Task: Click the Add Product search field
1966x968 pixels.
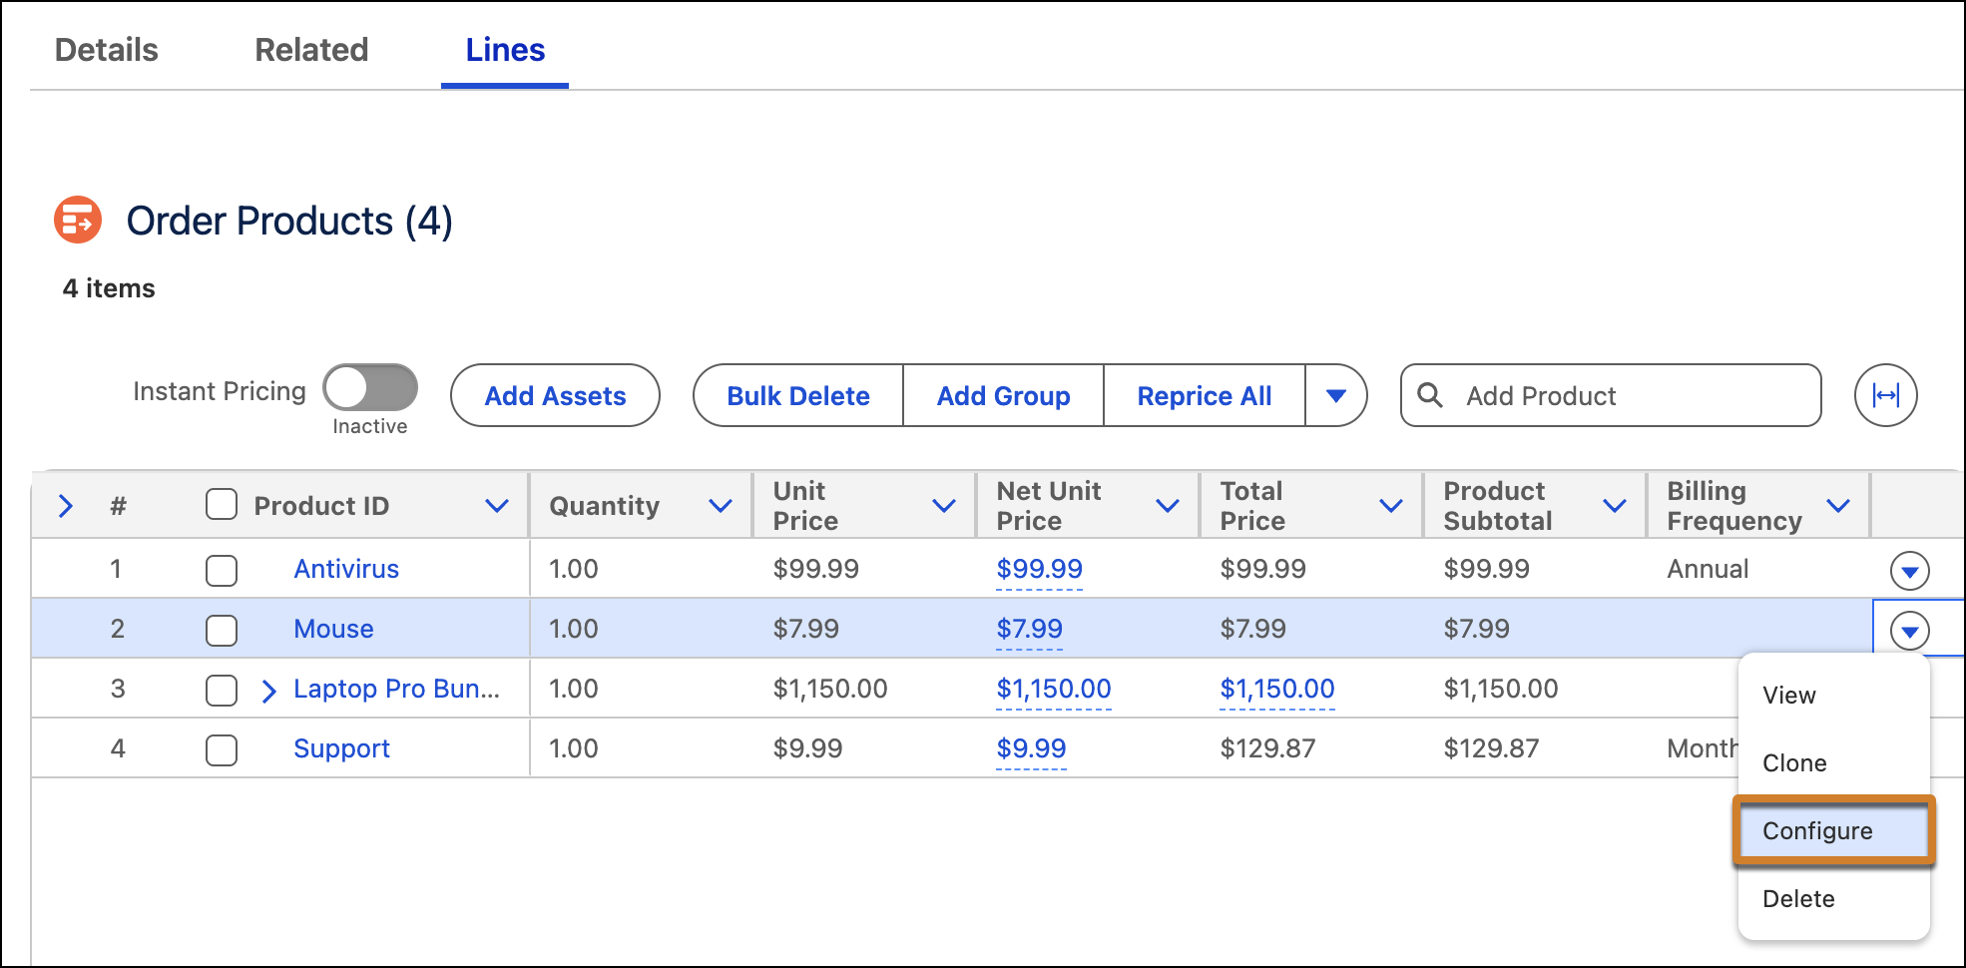Action: 1611,395
